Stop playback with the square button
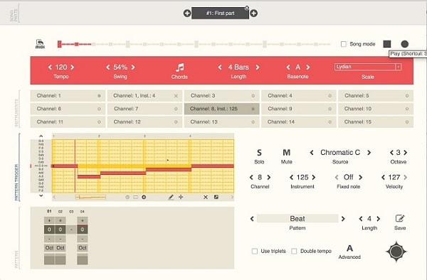 (387, 44)
